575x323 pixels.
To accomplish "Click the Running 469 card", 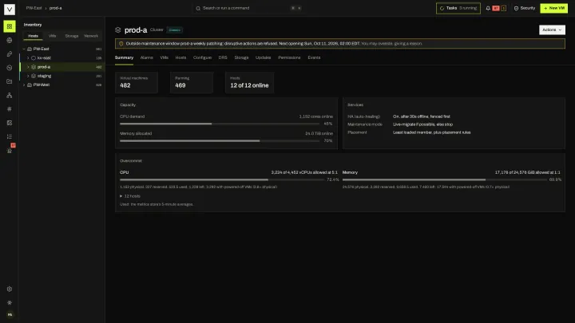I will click(x=192, y=82).
